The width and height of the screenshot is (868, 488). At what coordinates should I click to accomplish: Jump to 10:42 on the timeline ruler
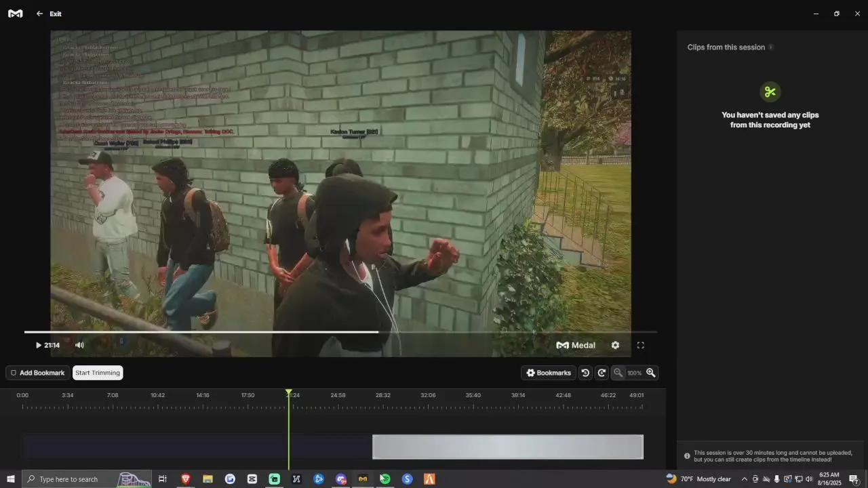157,395
